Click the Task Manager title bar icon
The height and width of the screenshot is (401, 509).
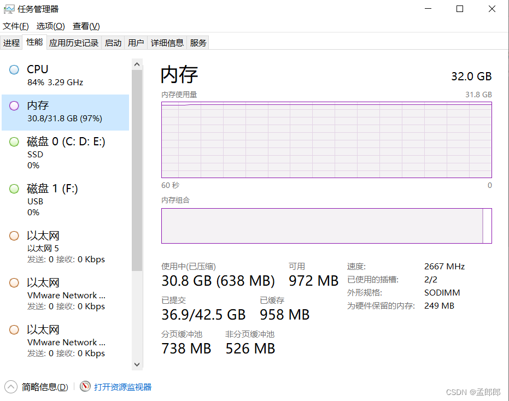(9, 9)
